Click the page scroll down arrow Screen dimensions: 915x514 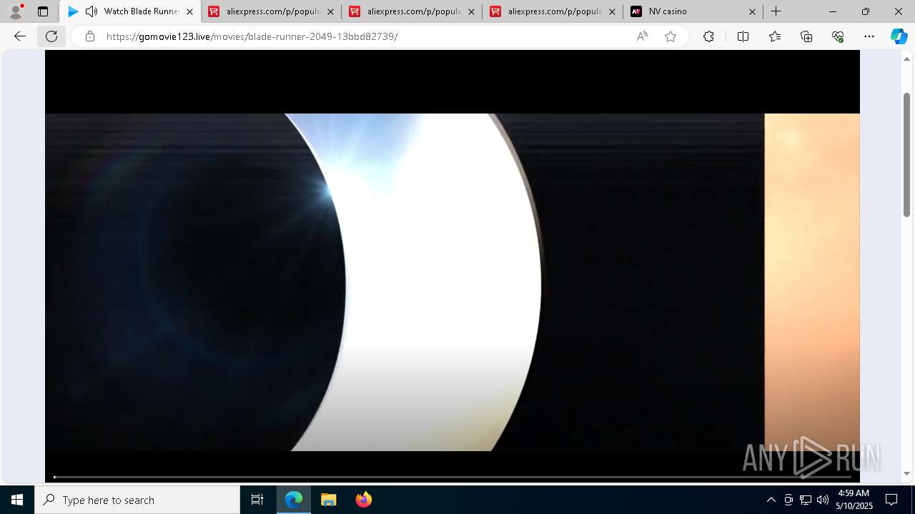click(x=907, y=473)
